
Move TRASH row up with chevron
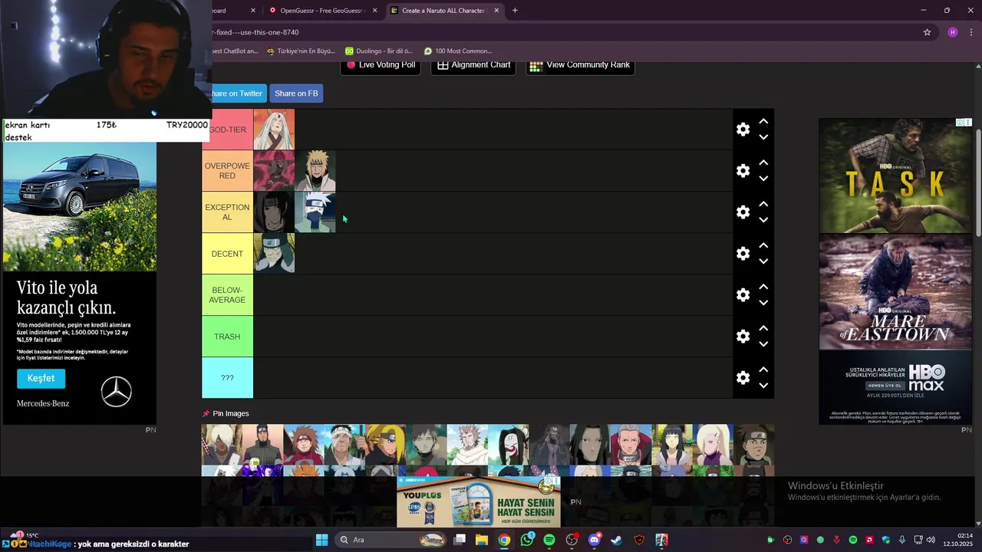coord(763,328)
